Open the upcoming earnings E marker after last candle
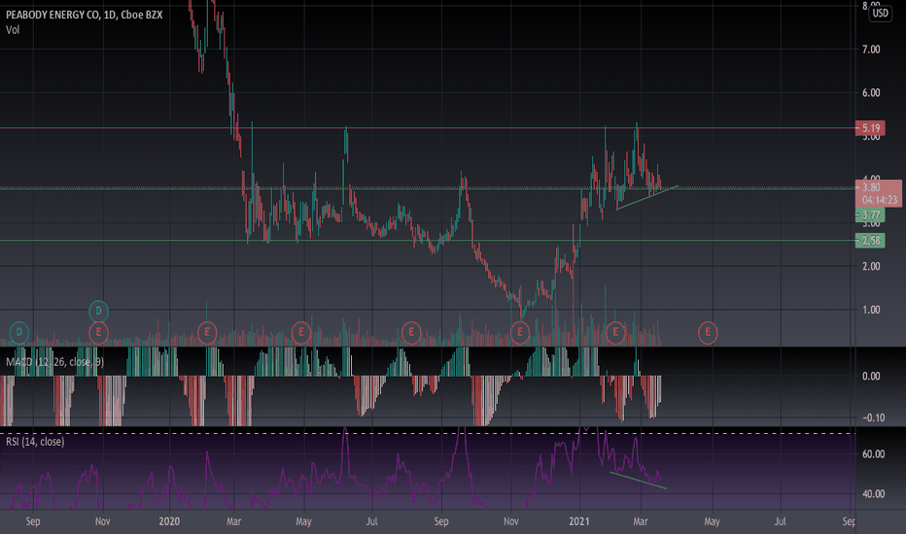Viewport: 906px width, 534px height. click(708, 332)
